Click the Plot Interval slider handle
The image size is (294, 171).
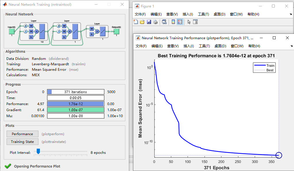pos(38,151)
